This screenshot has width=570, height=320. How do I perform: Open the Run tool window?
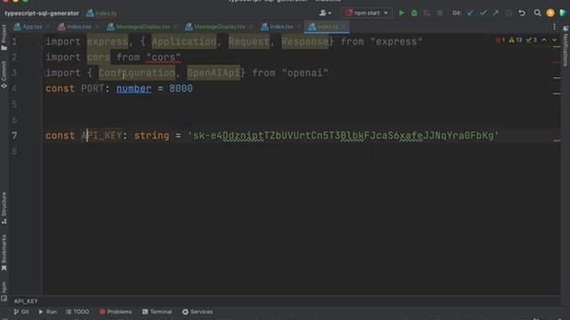[47, 312]
